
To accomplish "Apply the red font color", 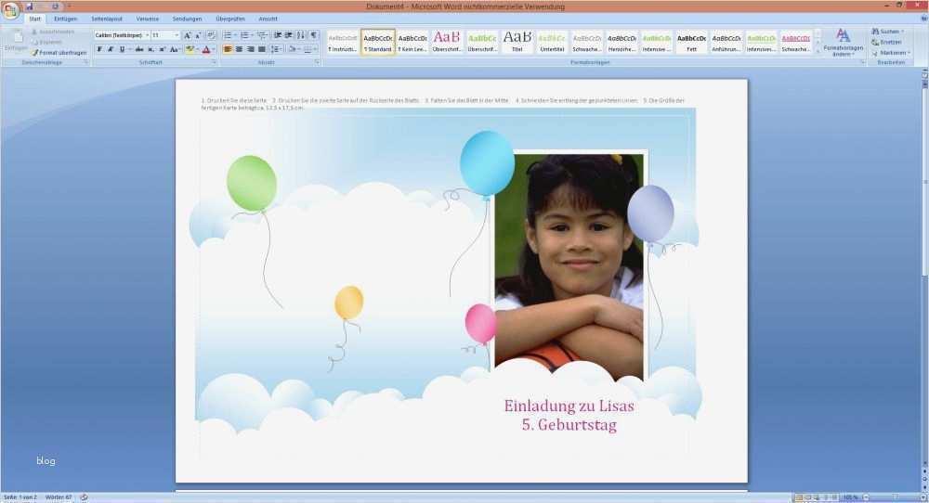I will 206,50.
